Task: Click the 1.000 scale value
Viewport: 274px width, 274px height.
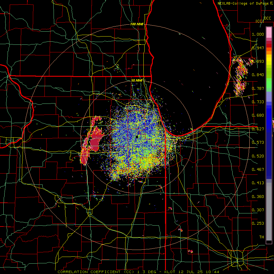Action: [x=258, y=34]
